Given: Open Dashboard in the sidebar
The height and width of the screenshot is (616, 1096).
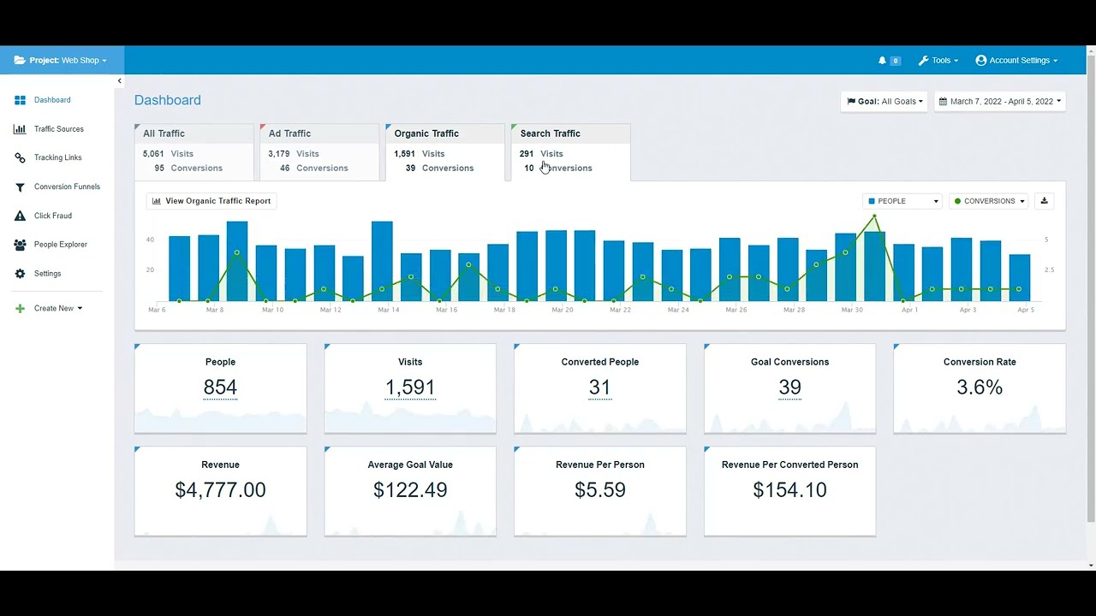Looking at the screenshot, I should [x=52, y=100].
